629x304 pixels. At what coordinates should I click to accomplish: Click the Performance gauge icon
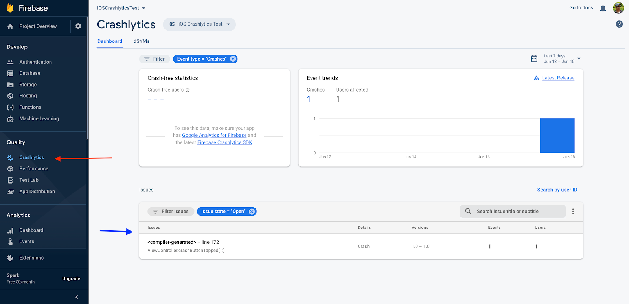pos(10,168)
